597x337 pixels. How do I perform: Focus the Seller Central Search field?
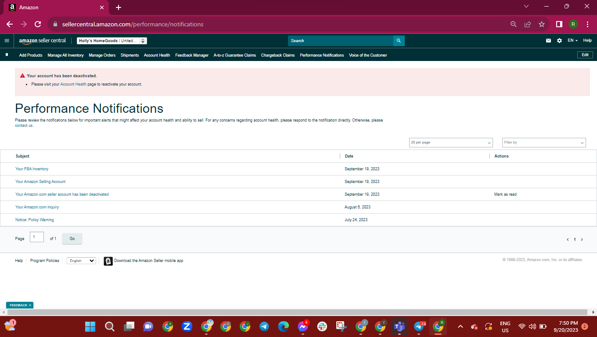click(x=341, y=41)
